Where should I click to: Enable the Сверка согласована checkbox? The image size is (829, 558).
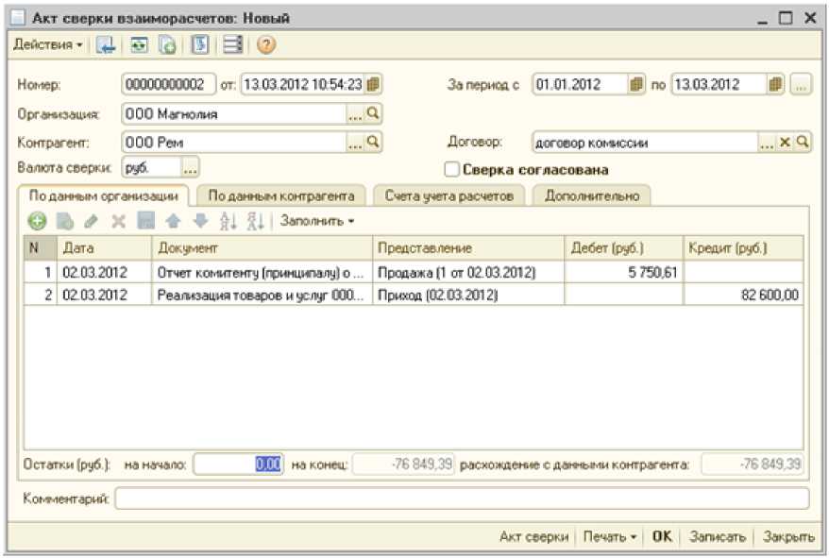point(451,170)
